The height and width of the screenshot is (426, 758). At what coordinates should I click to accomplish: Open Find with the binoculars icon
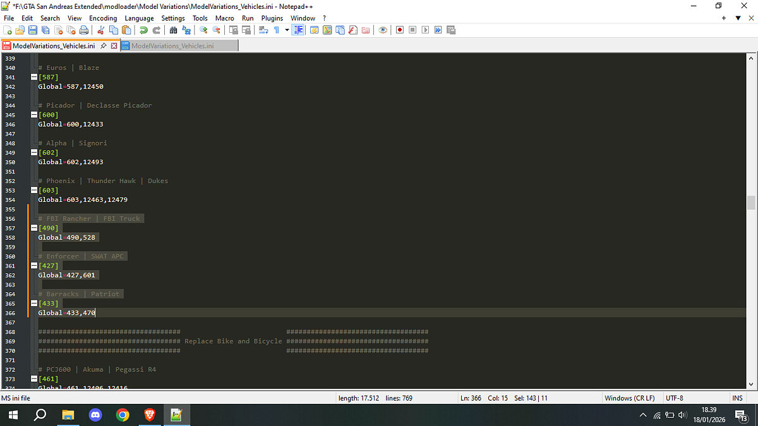pos(173,30)
